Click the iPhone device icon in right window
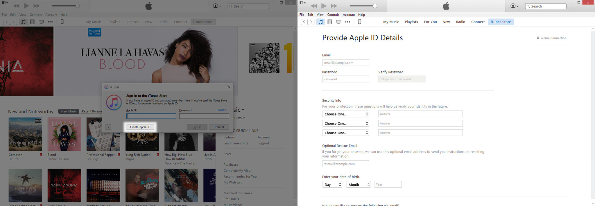 tap(359, 22)
